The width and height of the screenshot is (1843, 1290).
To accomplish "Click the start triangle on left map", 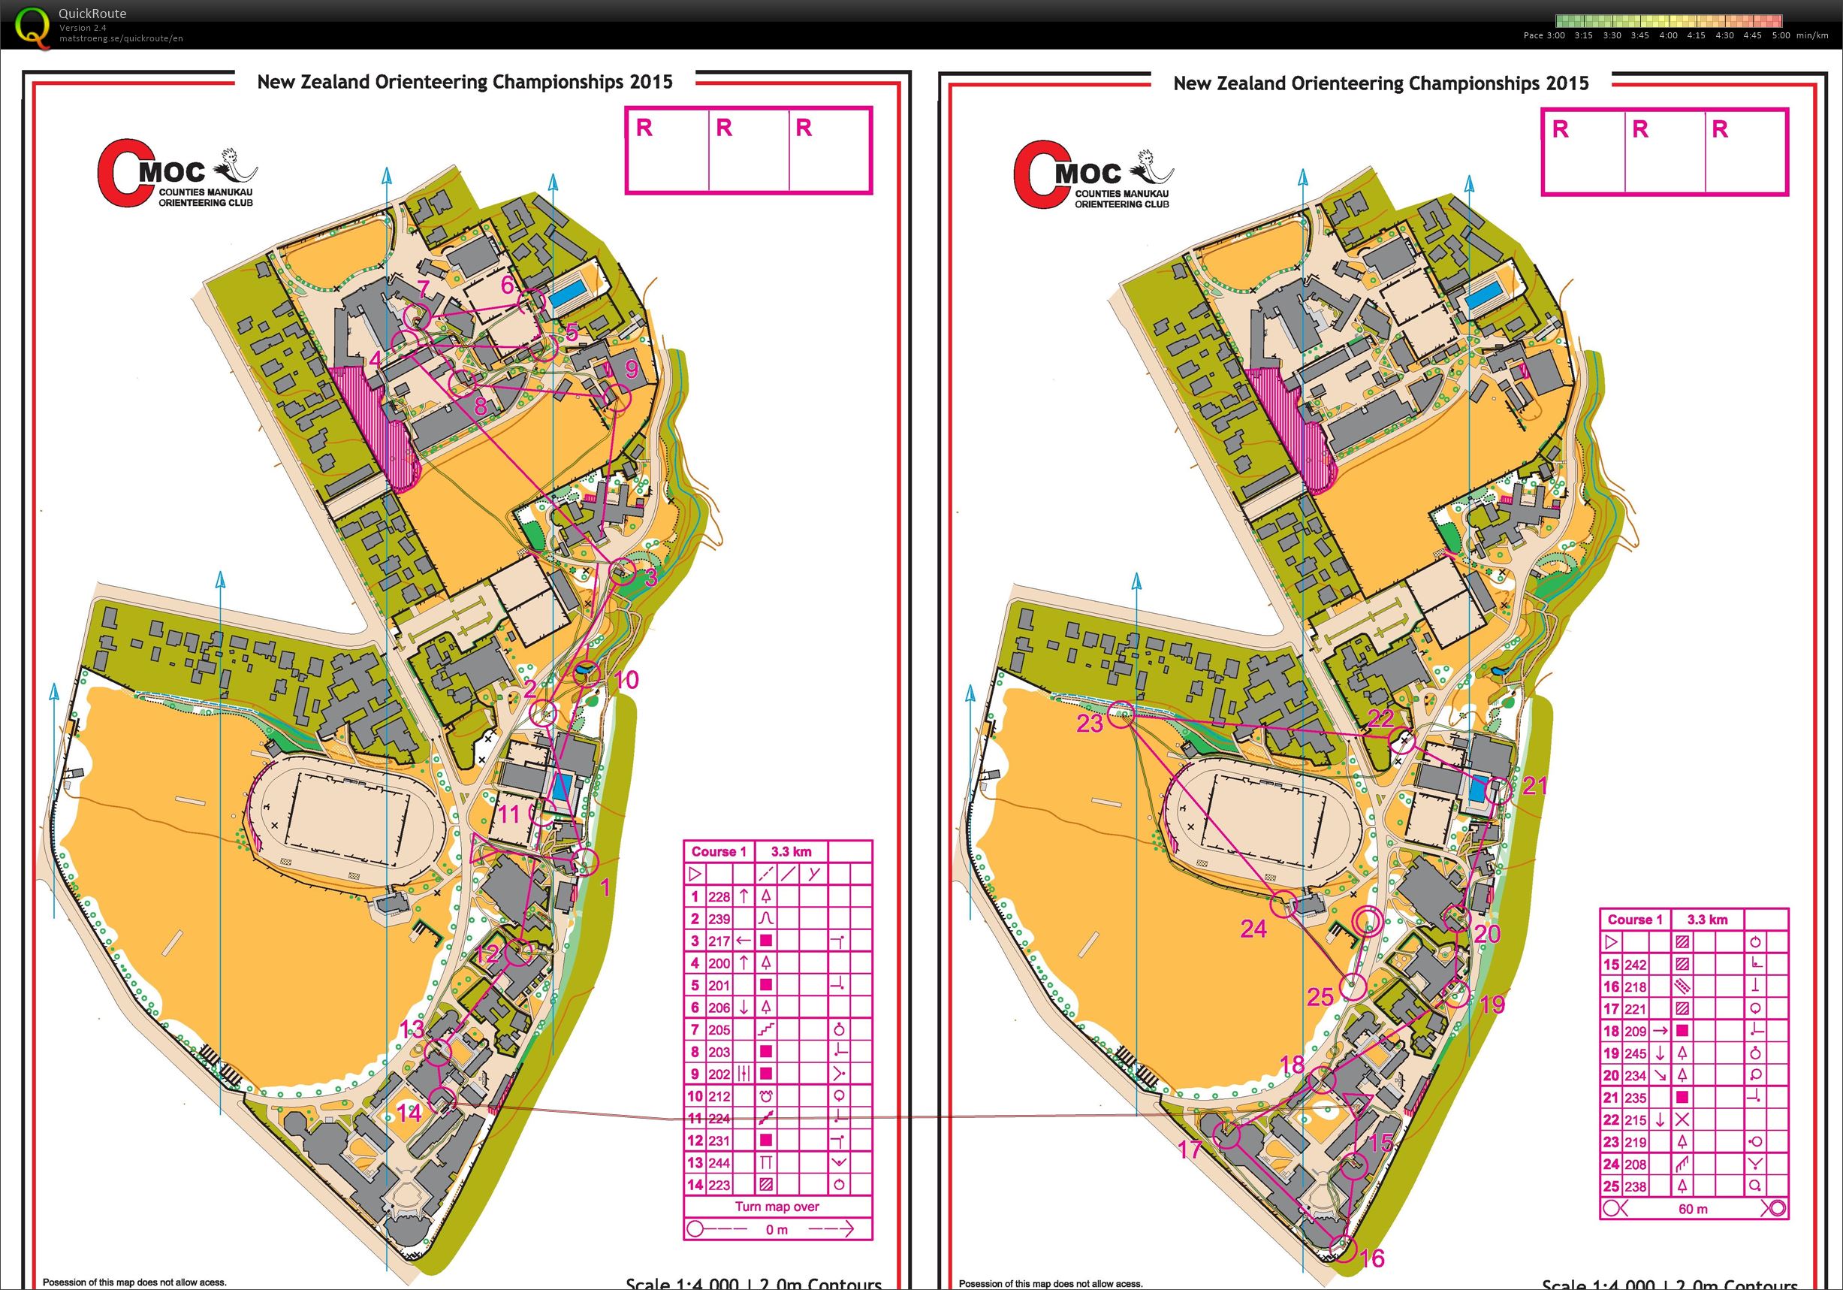I will (x=481, y=850).
